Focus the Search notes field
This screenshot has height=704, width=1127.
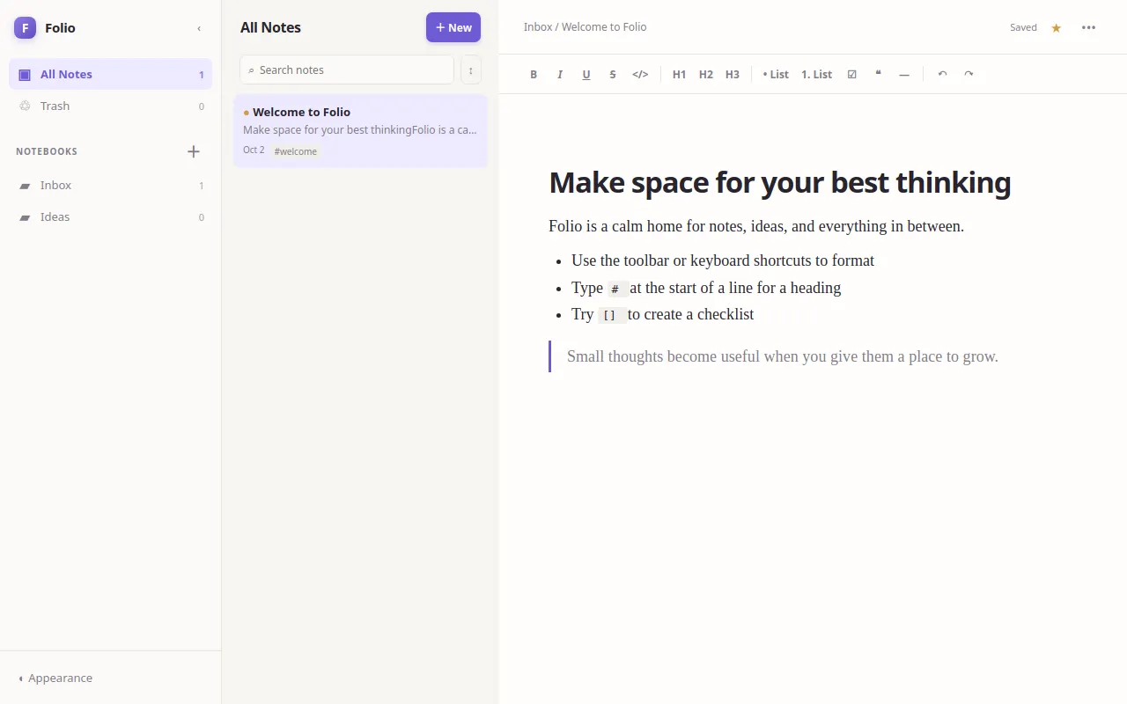point(347,70)
